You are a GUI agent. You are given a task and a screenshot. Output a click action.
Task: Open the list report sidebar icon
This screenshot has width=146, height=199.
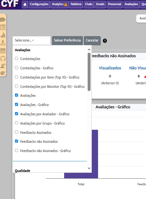click(x=3, y=27)
